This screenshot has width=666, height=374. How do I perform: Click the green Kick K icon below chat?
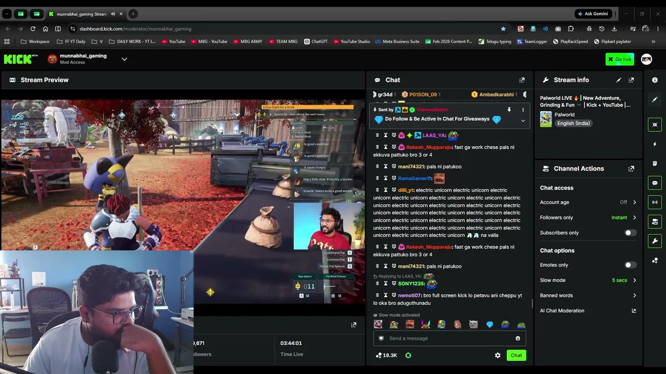click(x=408, y=355)
